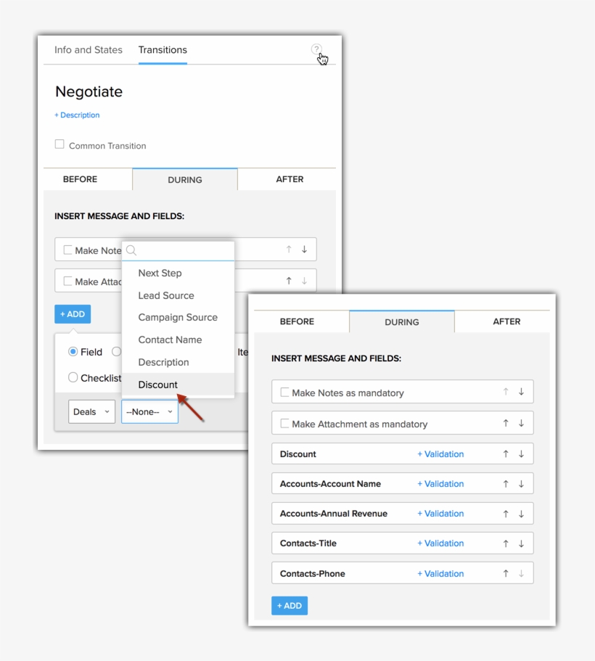Move Make Notes as mandatory down
The height and width of the screenshot is (661, 595).
tap(520, 392)
